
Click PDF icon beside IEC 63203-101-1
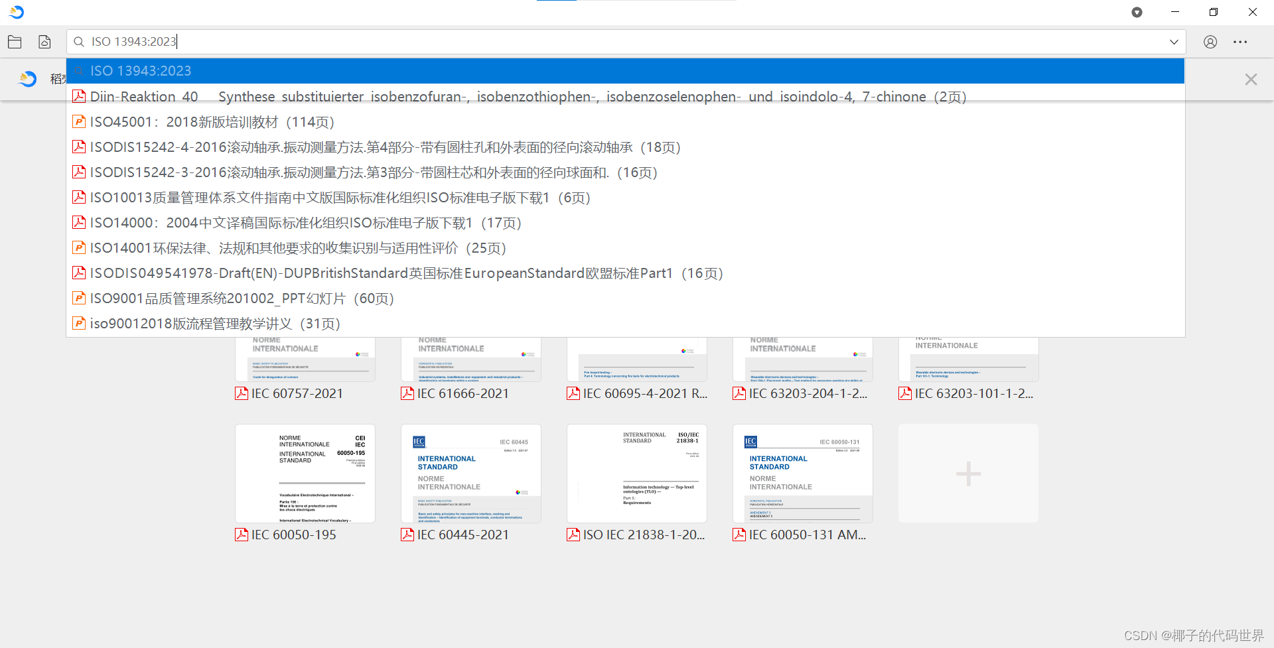point(905,393)
